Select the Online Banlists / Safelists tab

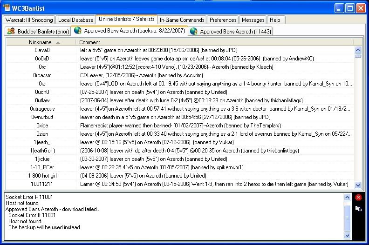(x=126, y=19)
